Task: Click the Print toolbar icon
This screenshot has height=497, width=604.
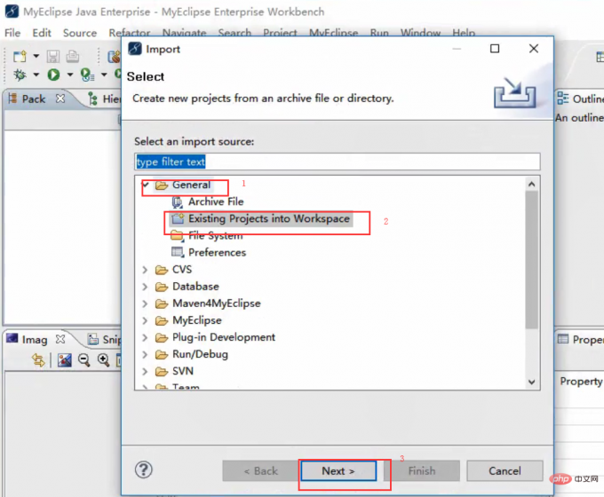Action: tap(73, 57)
